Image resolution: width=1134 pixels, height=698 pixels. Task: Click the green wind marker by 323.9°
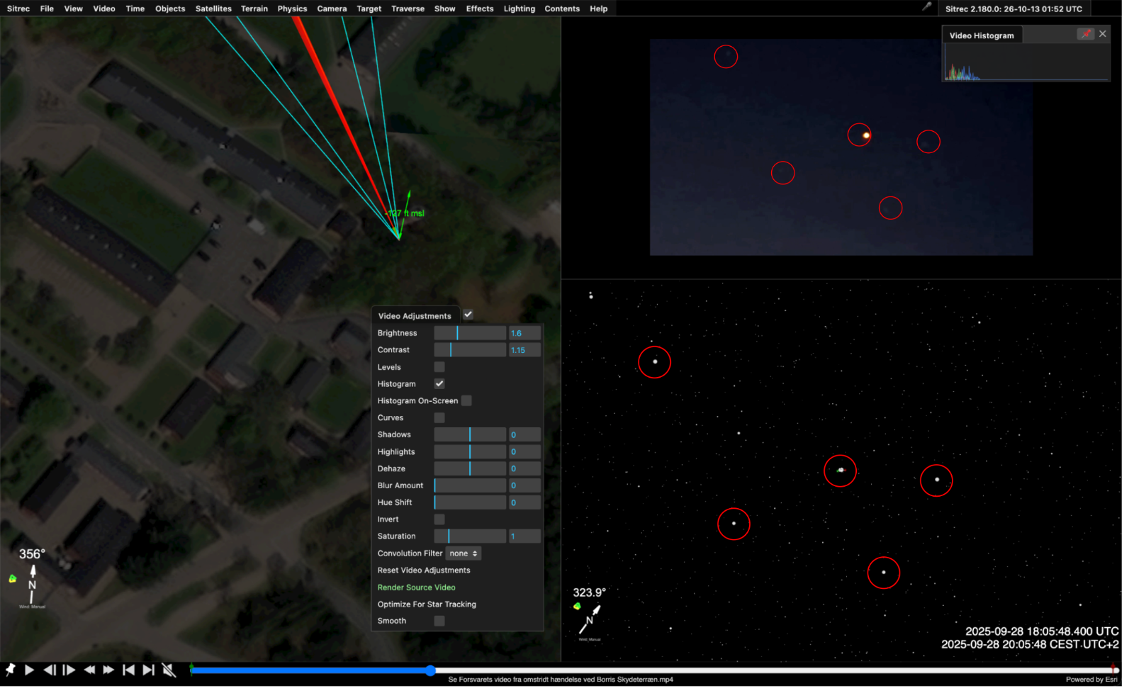577,606
